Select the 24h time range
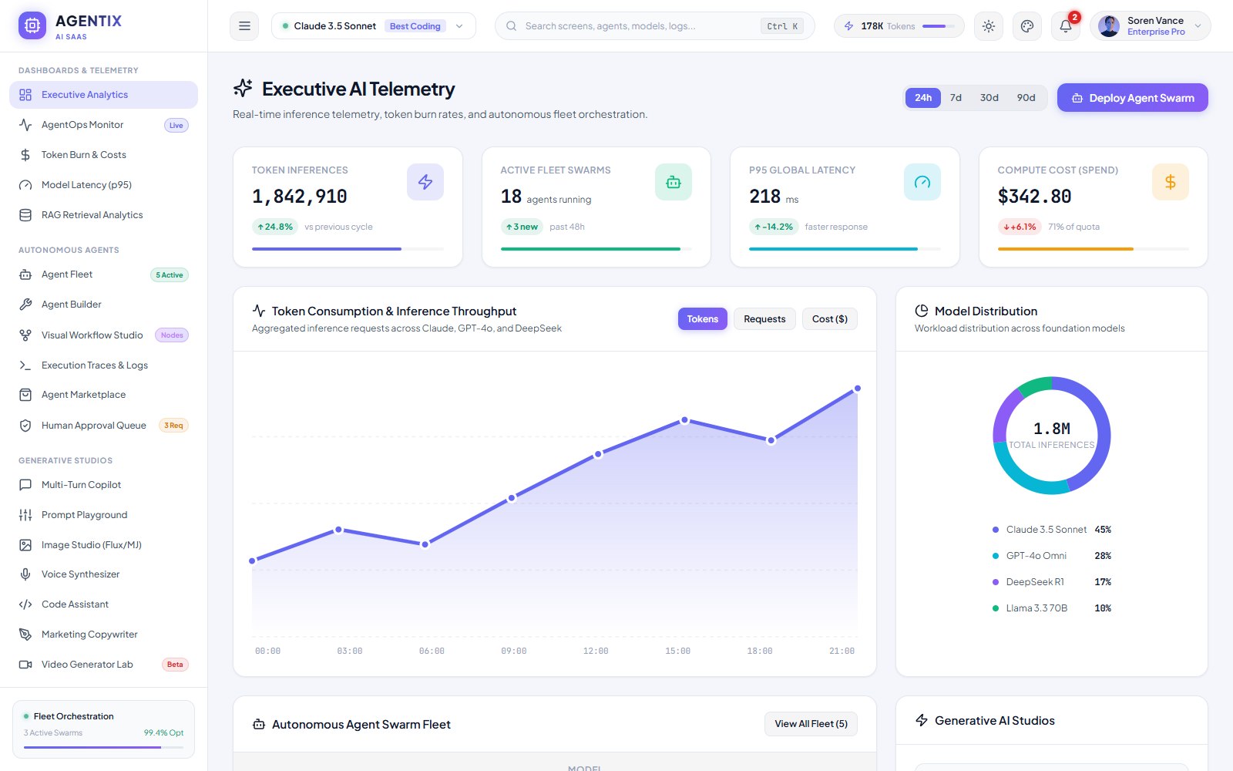This screenshot has width=1233, height=771. 923,98
